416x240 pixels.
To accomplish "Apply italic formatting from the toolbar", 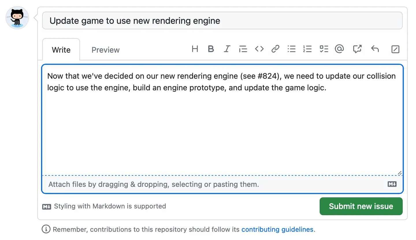I will coord(227,49).
